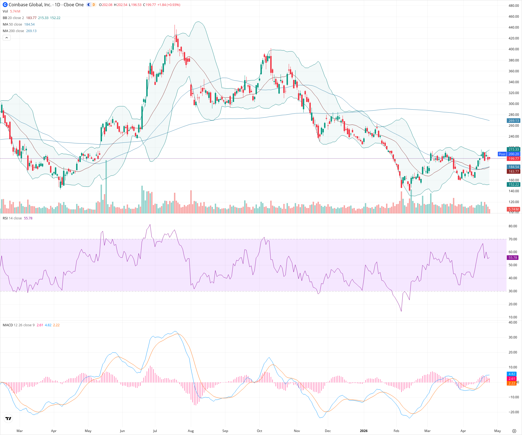Click the 2026 label on the time axis

click(364, 431)
